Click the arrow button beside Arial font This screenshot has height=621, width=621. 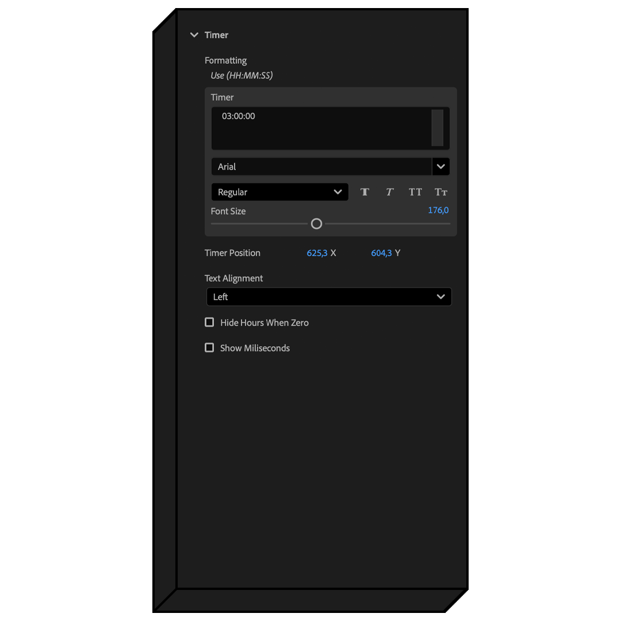(x=441, y=167)
